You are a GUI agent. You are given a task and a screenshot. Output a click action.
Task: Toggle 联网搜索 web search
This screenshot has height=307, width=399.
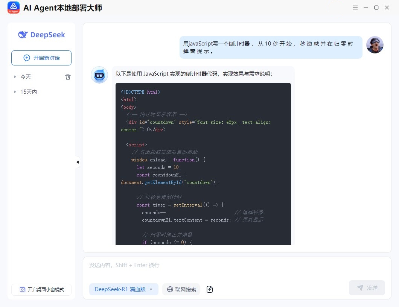181,289
